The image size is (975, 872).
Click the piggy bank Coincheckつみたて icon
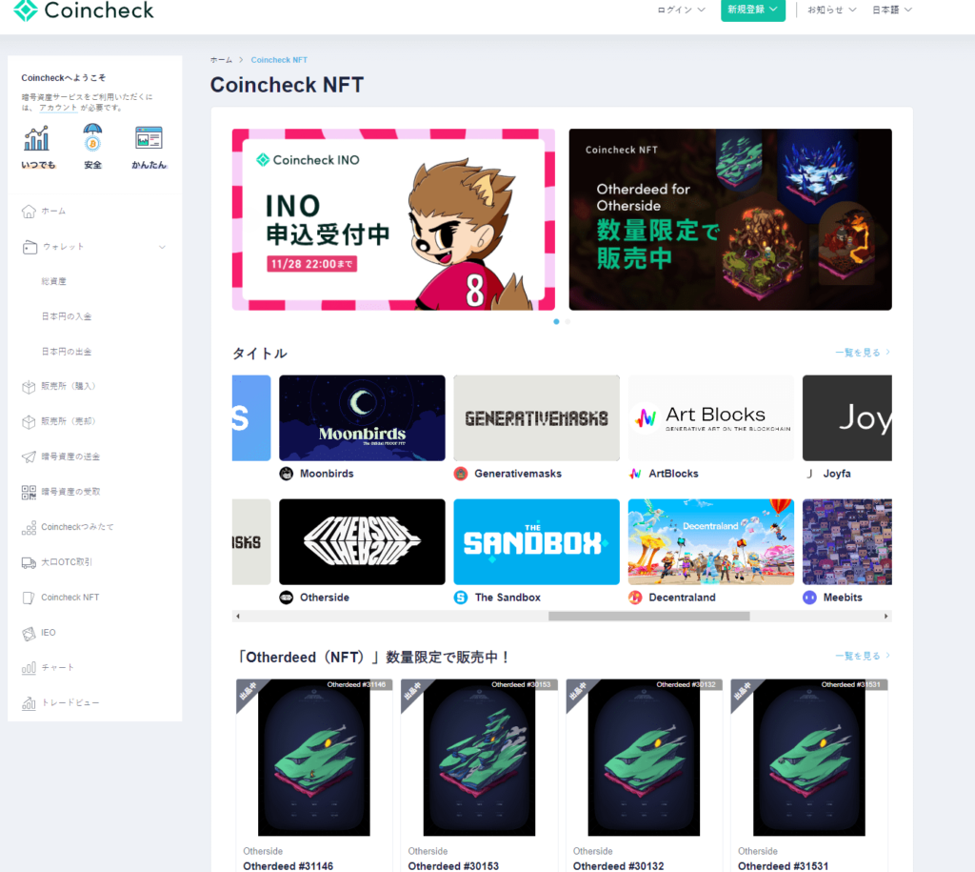29,527
